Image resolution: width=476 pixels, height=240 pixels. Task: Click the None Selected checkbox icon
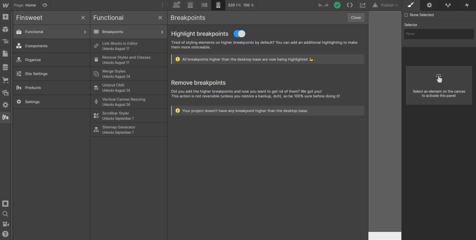pos(406,15)
